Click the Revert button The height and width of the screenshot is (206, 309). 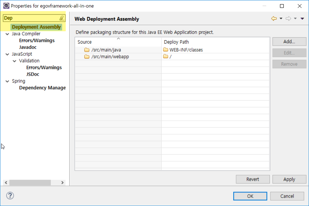[x=252, y=179]
